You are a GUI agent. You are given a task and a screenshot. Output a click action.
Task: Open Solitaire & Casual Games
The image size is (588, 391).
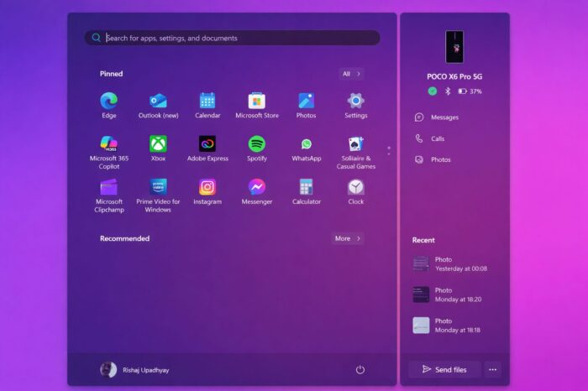[x=356, y=152]
